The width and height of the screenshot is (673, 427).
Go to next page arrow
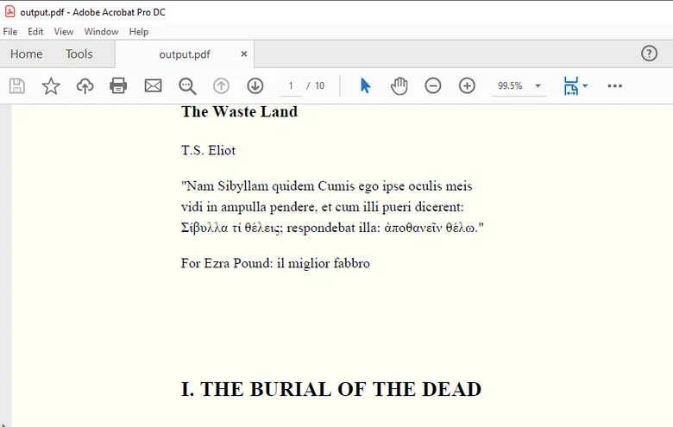[255, 85]
